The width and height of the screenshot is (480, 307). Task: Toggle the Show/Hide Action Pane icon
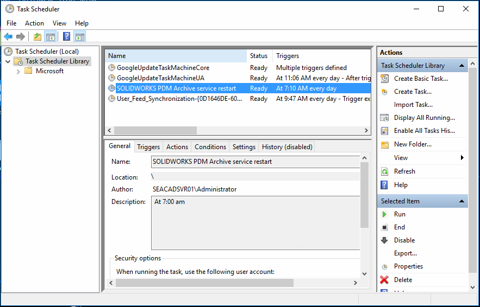click(79, 37)
